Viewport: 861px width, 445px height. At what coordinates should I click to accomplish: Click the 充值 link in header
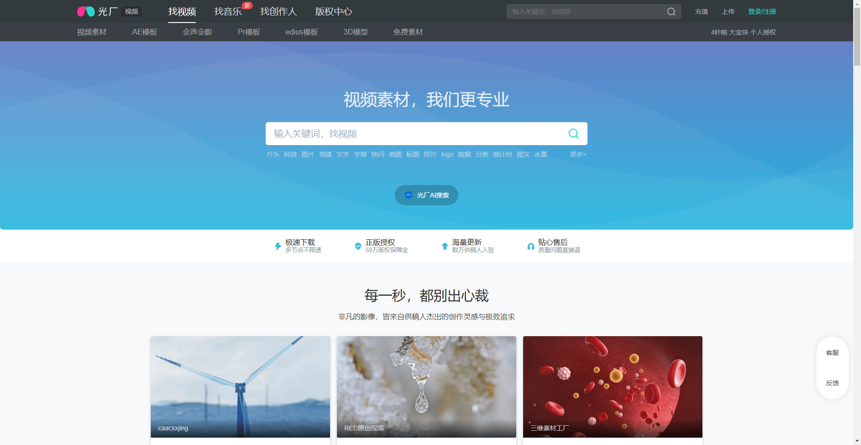tap(701, 11)
